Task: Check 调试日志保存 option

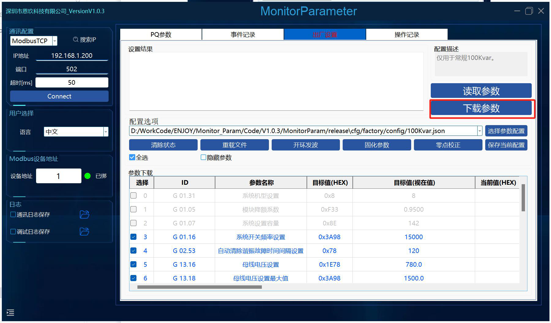Action: coord(13,232)
